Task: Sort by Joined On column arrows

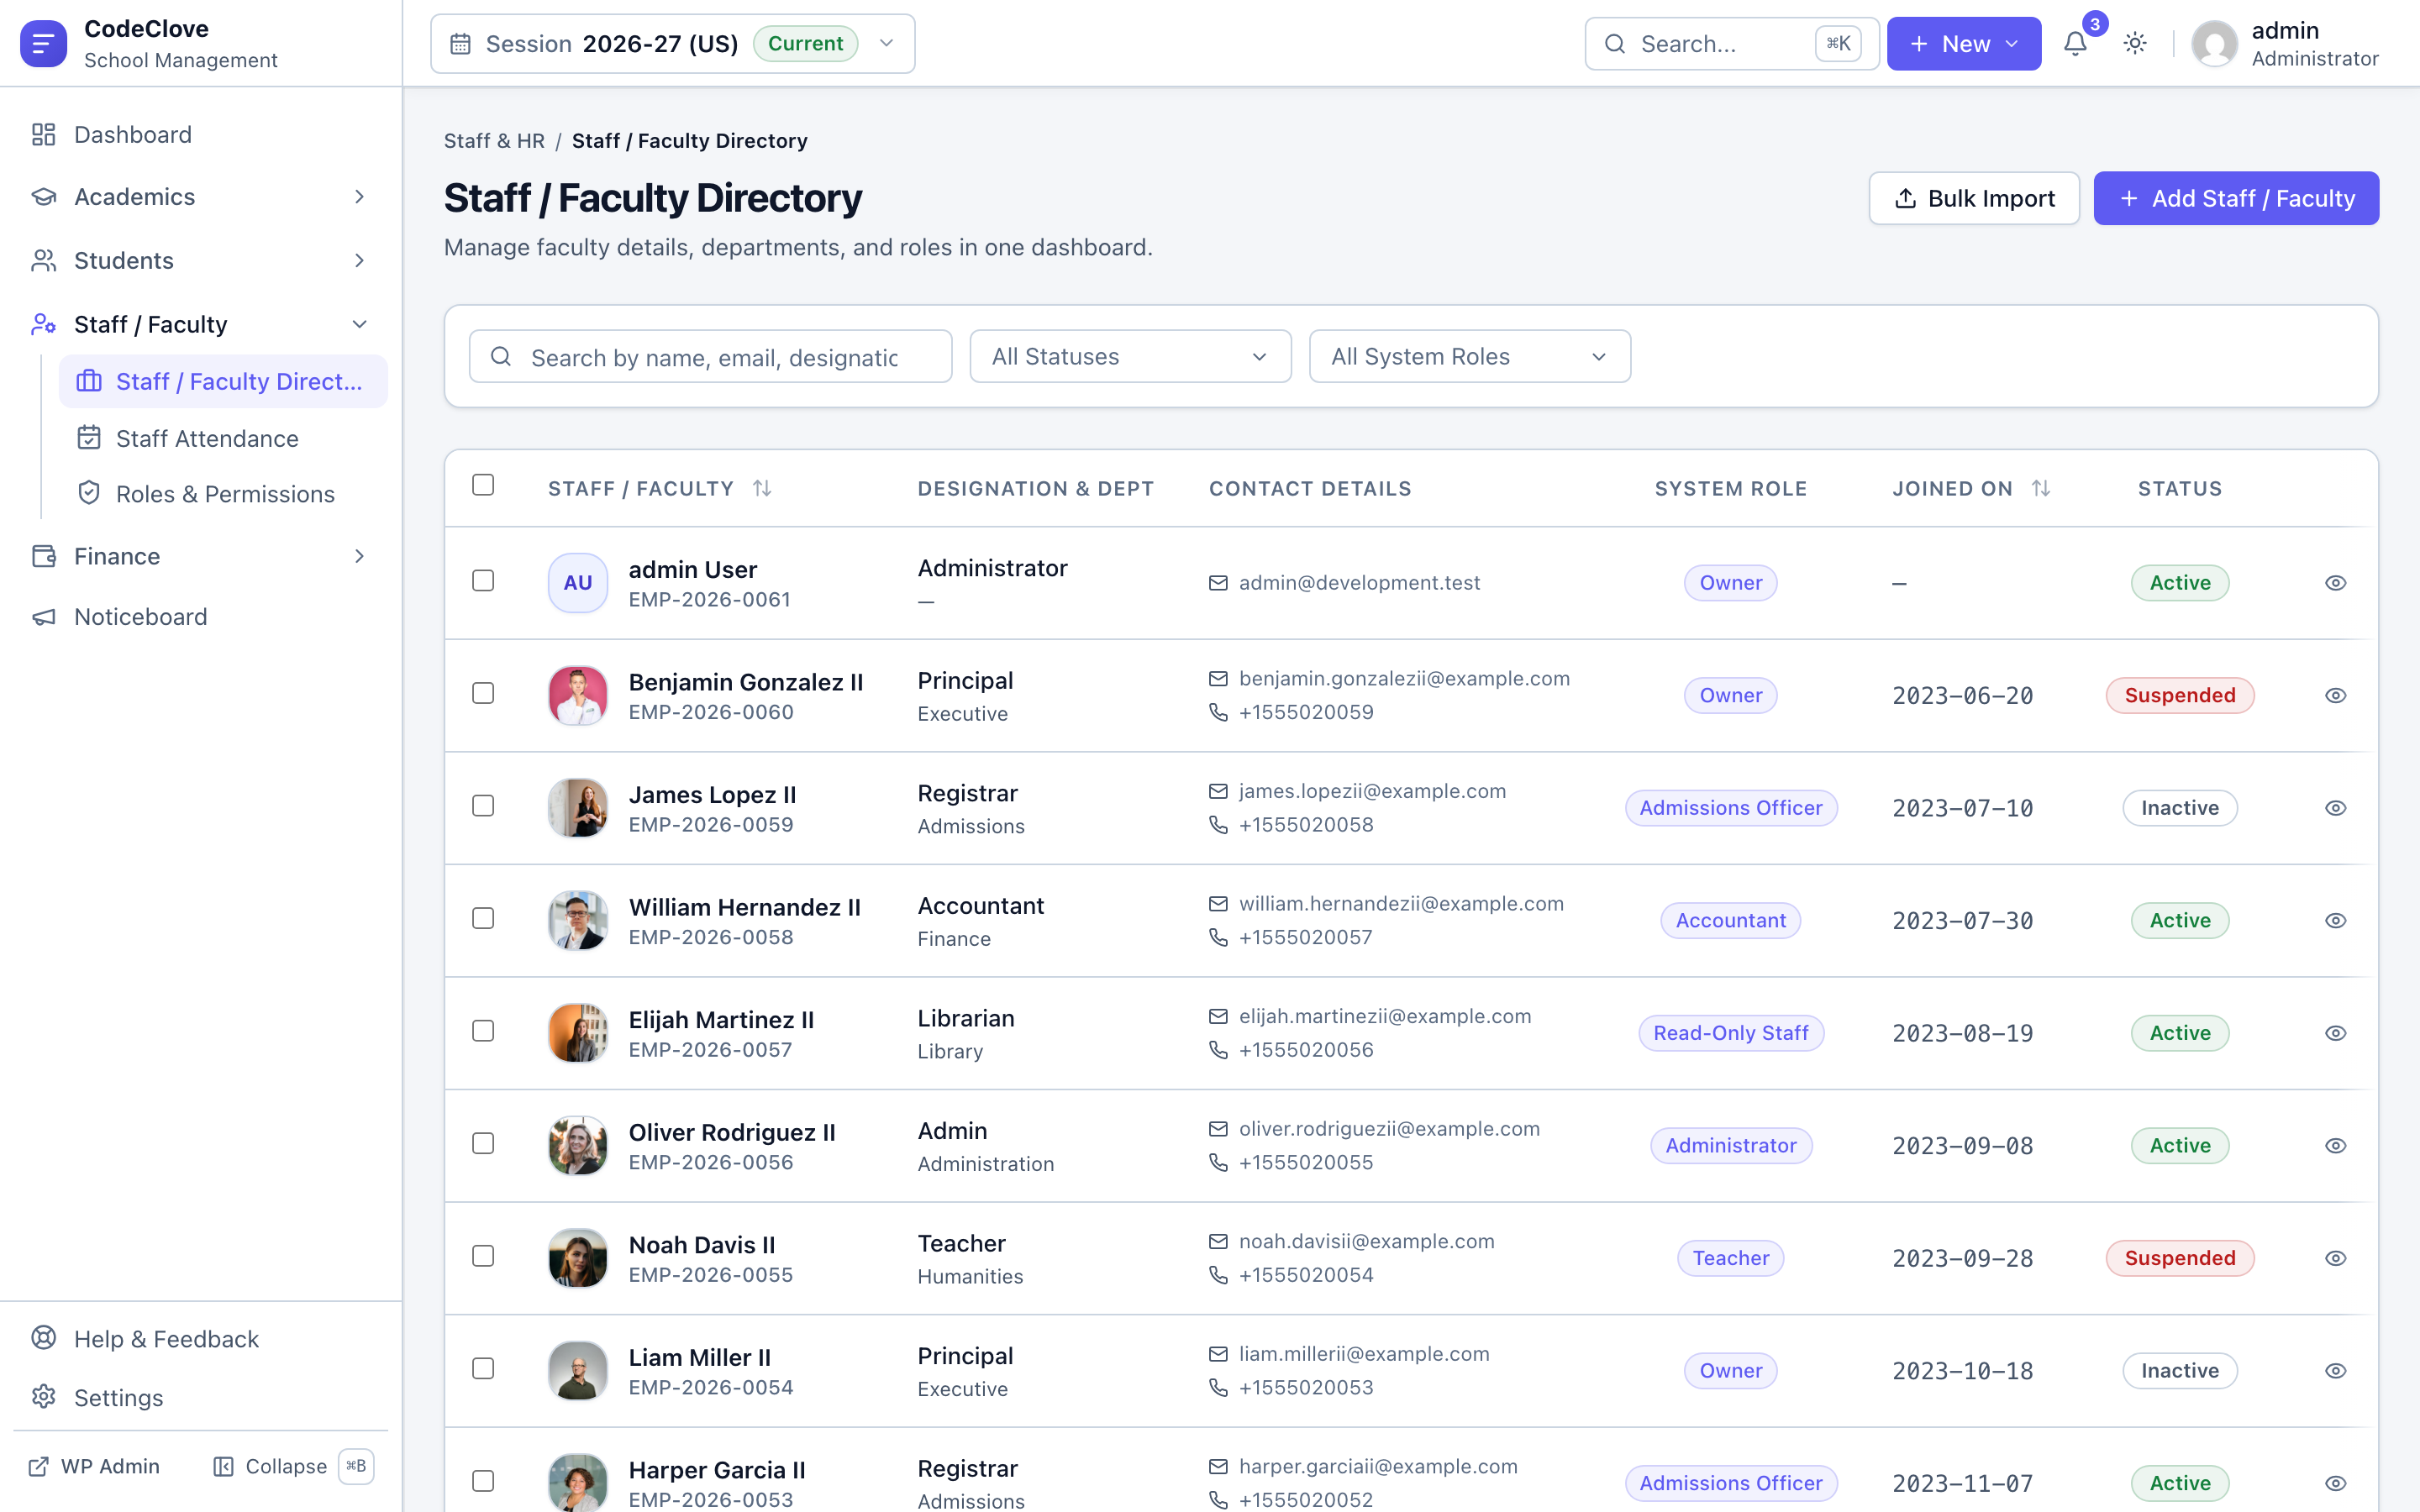Action: click(x=2041, y=488)
